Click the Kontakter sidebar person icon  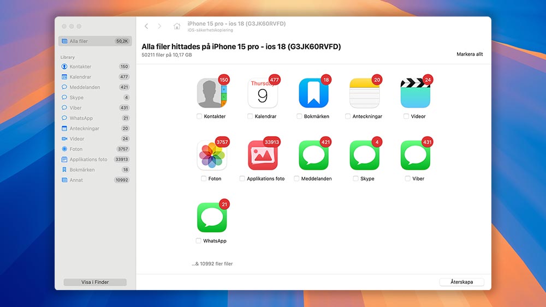pyautogui.click(x=64, y=67)
